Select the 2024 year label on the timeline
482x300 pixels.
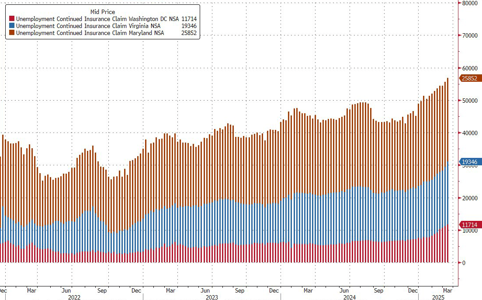pos(350,297)
